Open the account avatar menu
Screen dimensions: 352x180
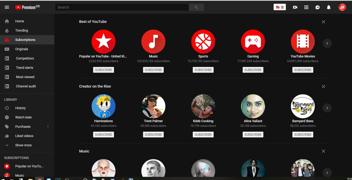342,7
